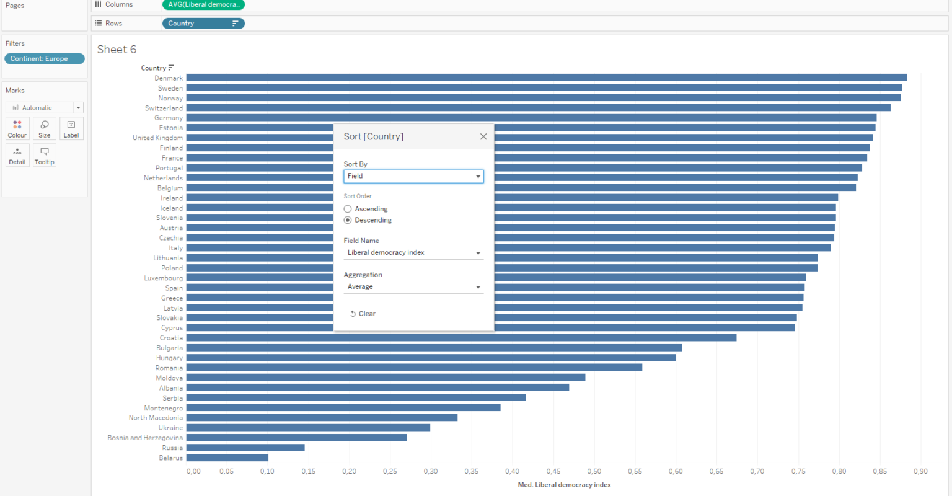This screenshot has height=496, width=952.
Task: Click the Continent: Europe filter pill
Action: click(x=44, y=58)
